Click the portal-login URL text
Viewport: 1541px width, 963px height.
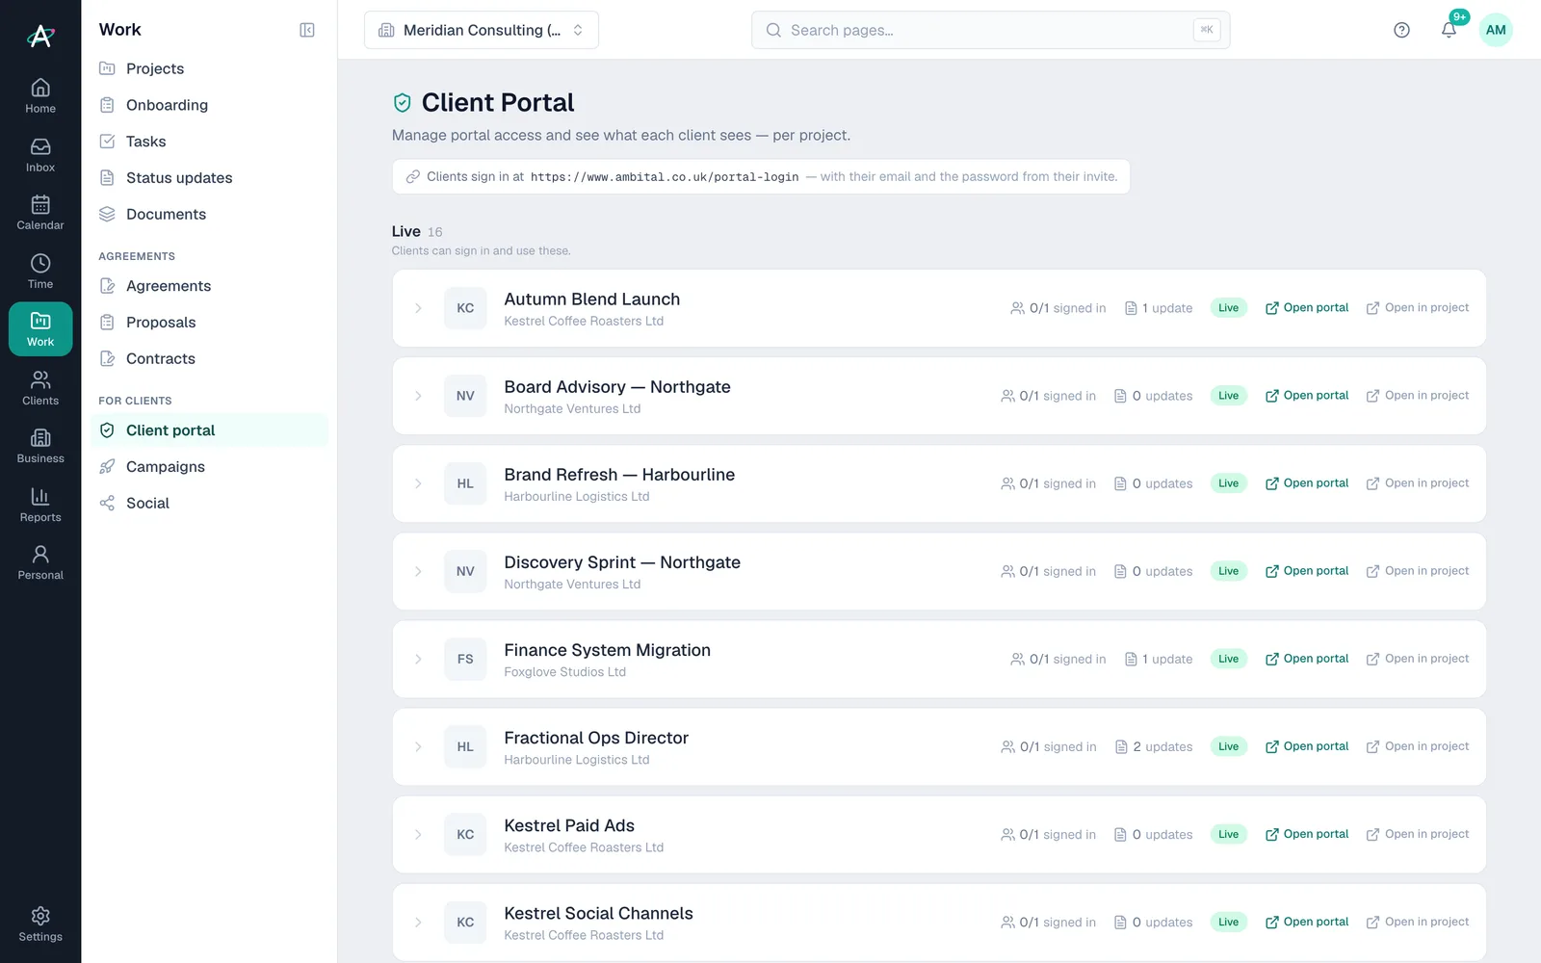point(665,177)
